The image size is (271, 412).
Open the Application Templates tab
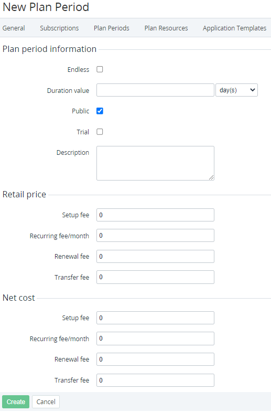(234, 28)
